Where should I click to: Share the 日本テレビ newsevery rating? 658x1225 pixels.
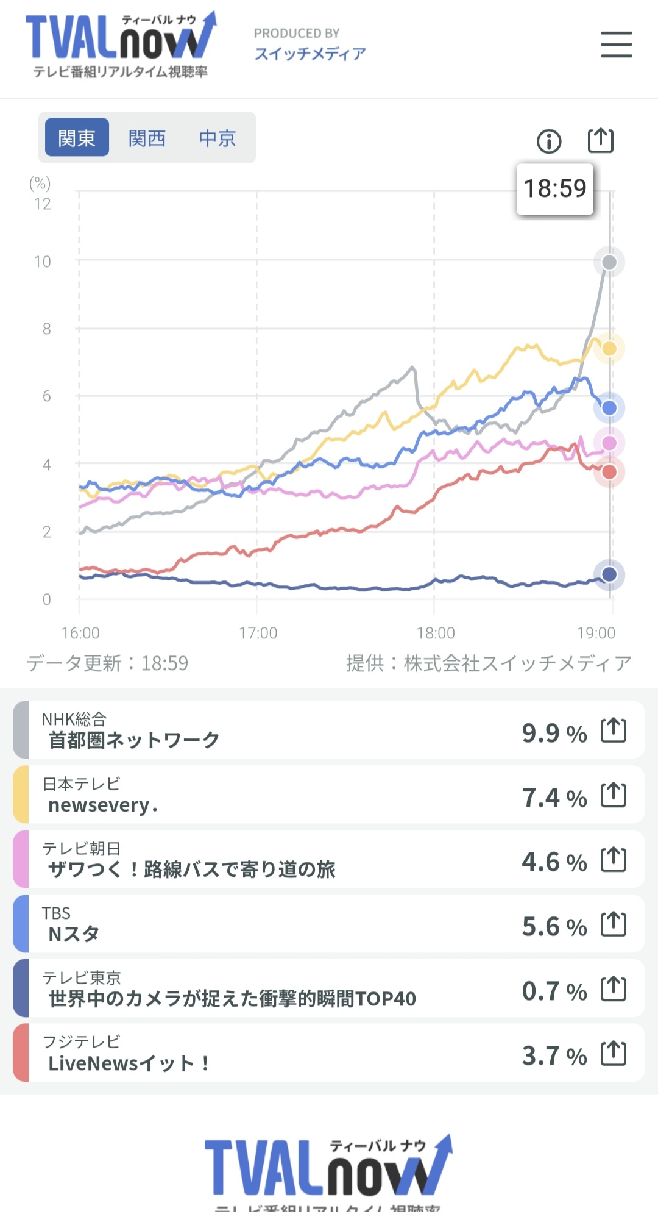[x=613, y=795]
